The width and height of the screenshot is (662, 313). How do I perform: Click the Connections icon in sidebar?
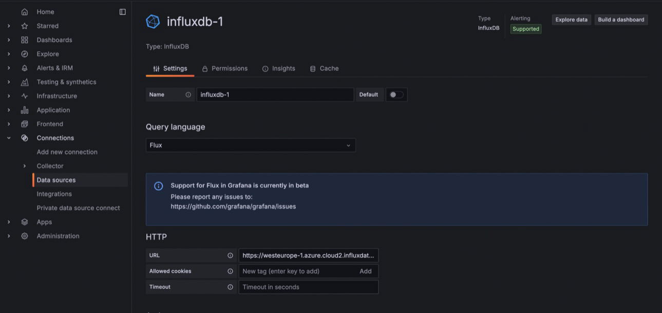pyautogui.click(x=24, y=138)
